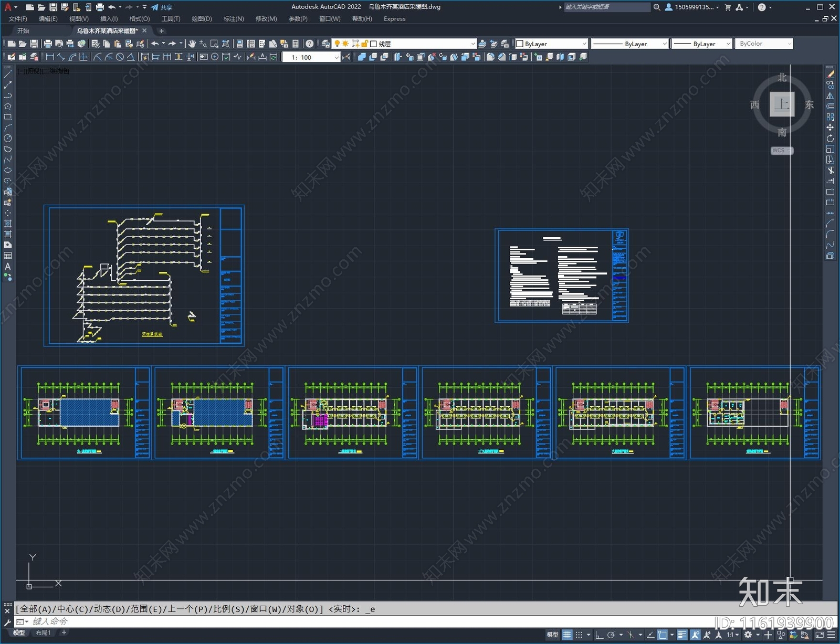Toggle Ortho mode in status bar
The width and height of the screenshot is (840, 644).
[x=599, y=635]
